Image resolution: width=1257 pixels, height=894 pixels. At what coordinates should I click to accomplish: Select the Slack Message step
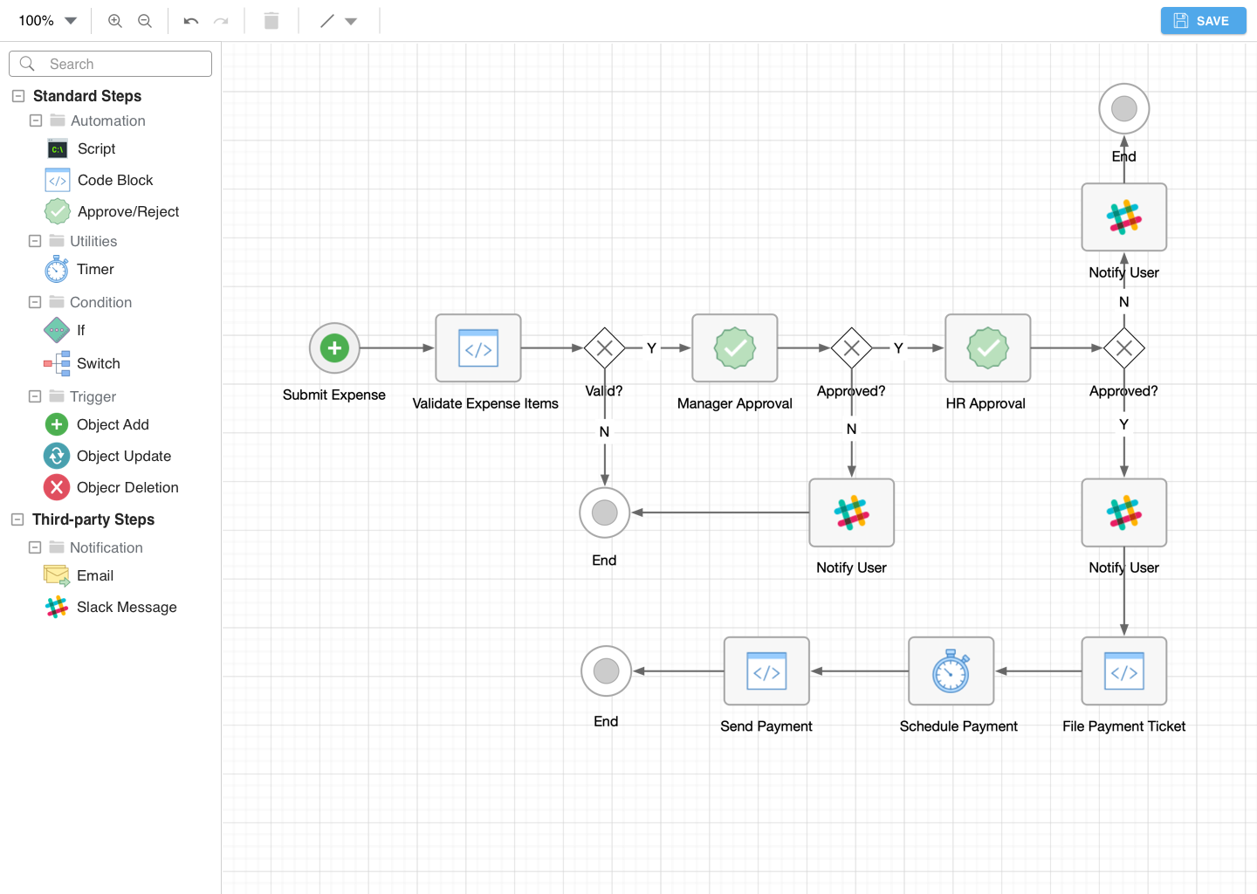click(x=127, y=607)
